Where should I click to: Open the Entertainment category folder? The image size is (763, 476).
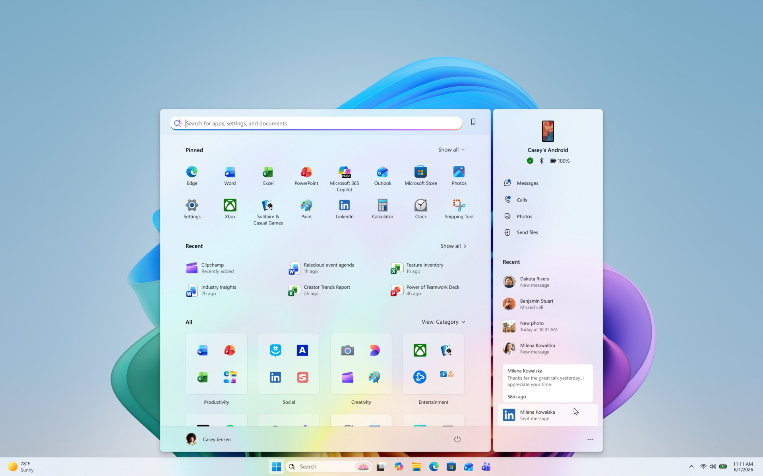pyautogui.click(x=434, y=364)
